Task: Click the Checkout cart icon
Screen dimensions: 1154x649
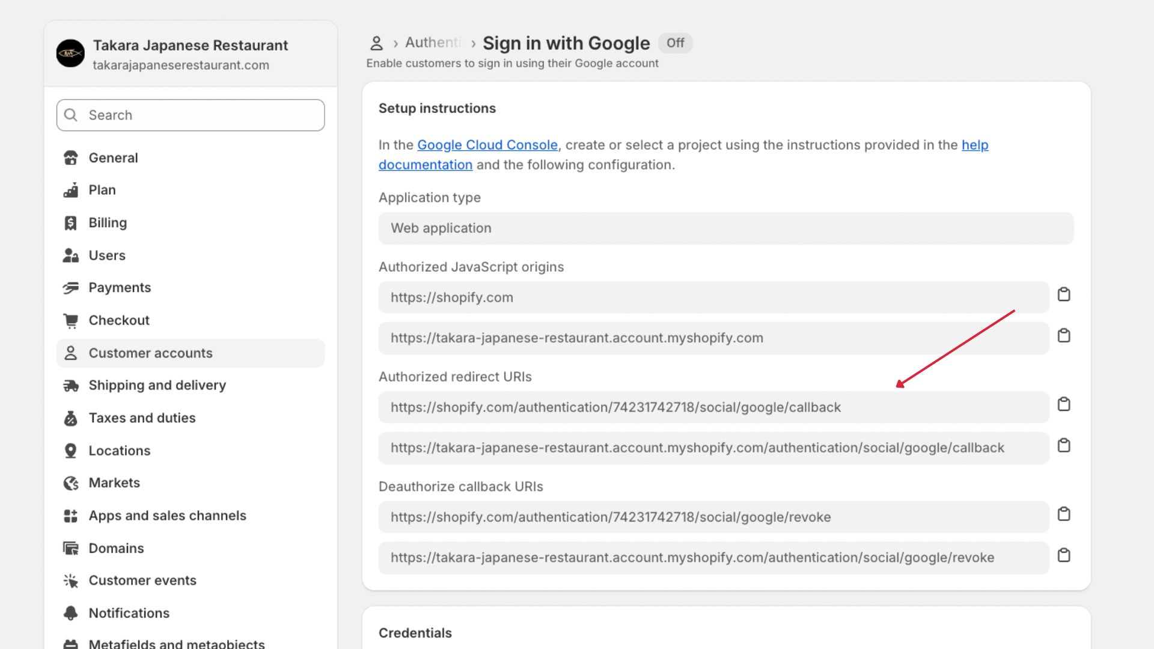Action: point(70,321)
